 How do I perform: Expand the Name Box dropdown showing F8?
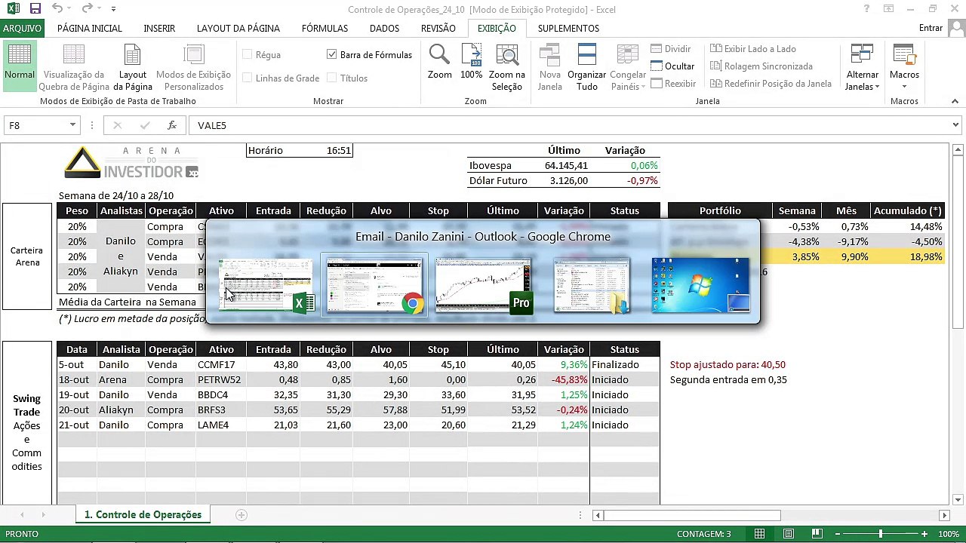pos(72,125)
